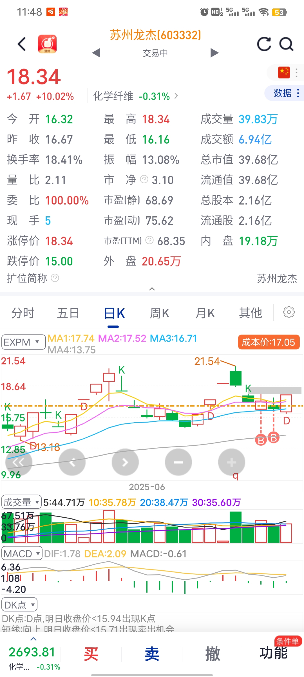The image size is (304, 677).
Task: Tap the orange notification icon by the clock
Action: [x=51, y=12]
